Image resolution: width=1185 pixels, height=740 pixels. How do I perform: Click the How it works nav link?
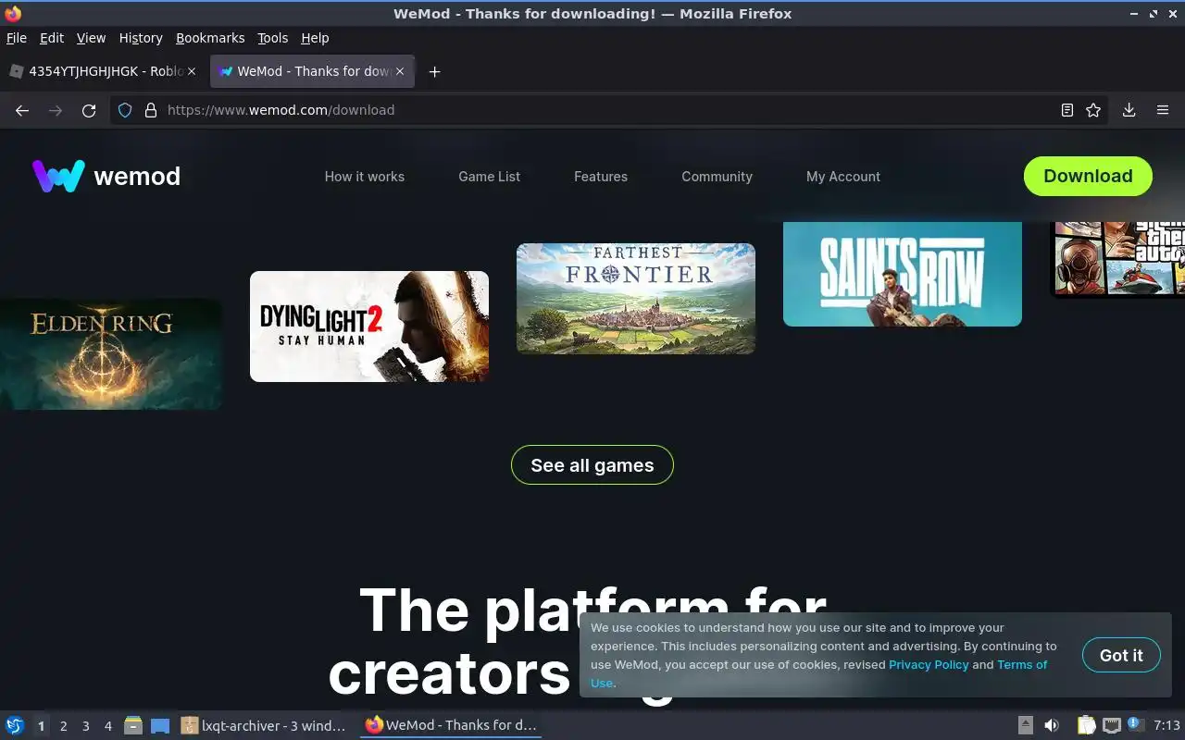(365, 177)
